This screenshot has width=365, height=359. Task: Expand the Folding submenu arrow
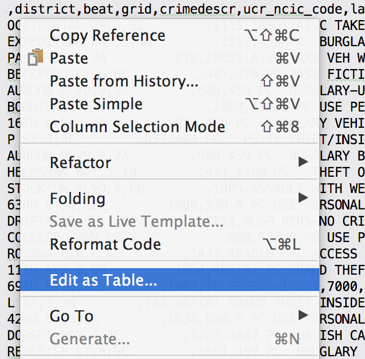(304, 198)
